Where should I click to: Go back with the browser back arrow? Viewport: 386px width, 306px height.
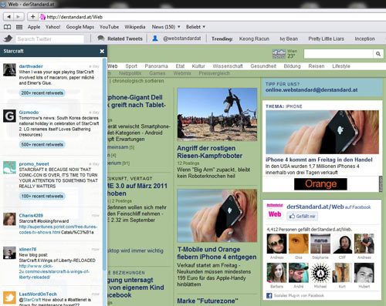(8, 17)
